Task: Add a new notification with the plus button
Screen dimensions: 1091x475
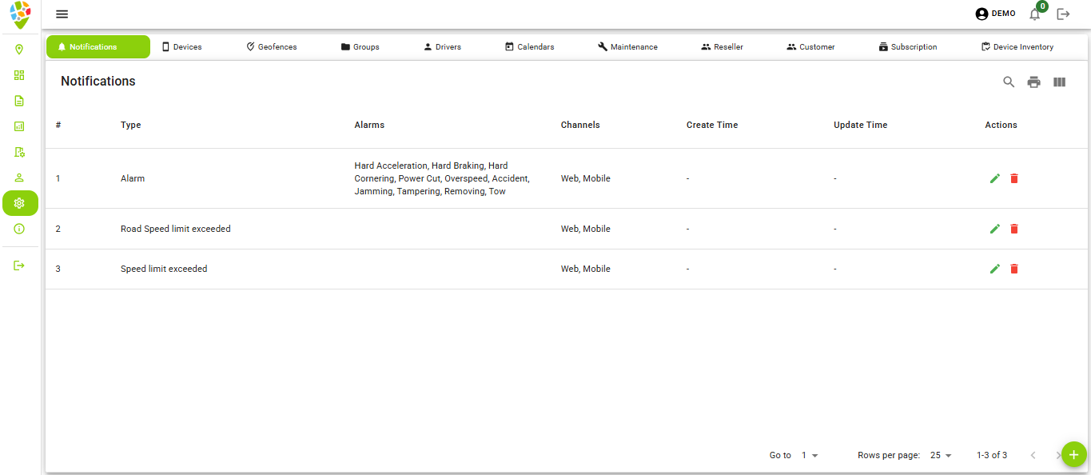Action: click(x=1073, y=453)
